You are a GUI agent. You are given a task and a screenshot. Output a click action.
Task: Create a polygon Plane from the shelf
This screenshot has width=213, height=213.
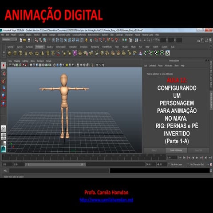click(x=31, y=53)
